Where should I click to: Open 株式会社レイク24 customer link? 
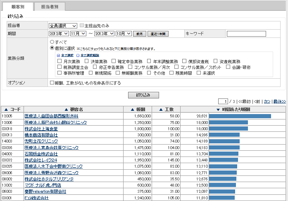(41, 160)
